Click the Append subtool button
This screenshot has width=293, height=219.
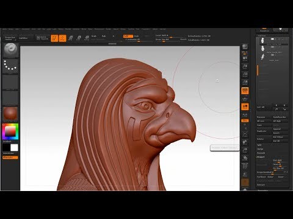[x=280, y=129]
